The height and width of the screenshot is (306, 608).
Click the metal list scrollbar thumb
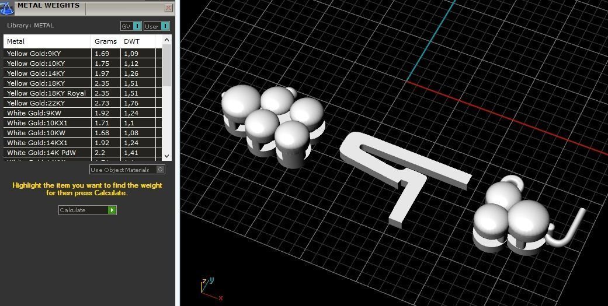click(166, 65)
